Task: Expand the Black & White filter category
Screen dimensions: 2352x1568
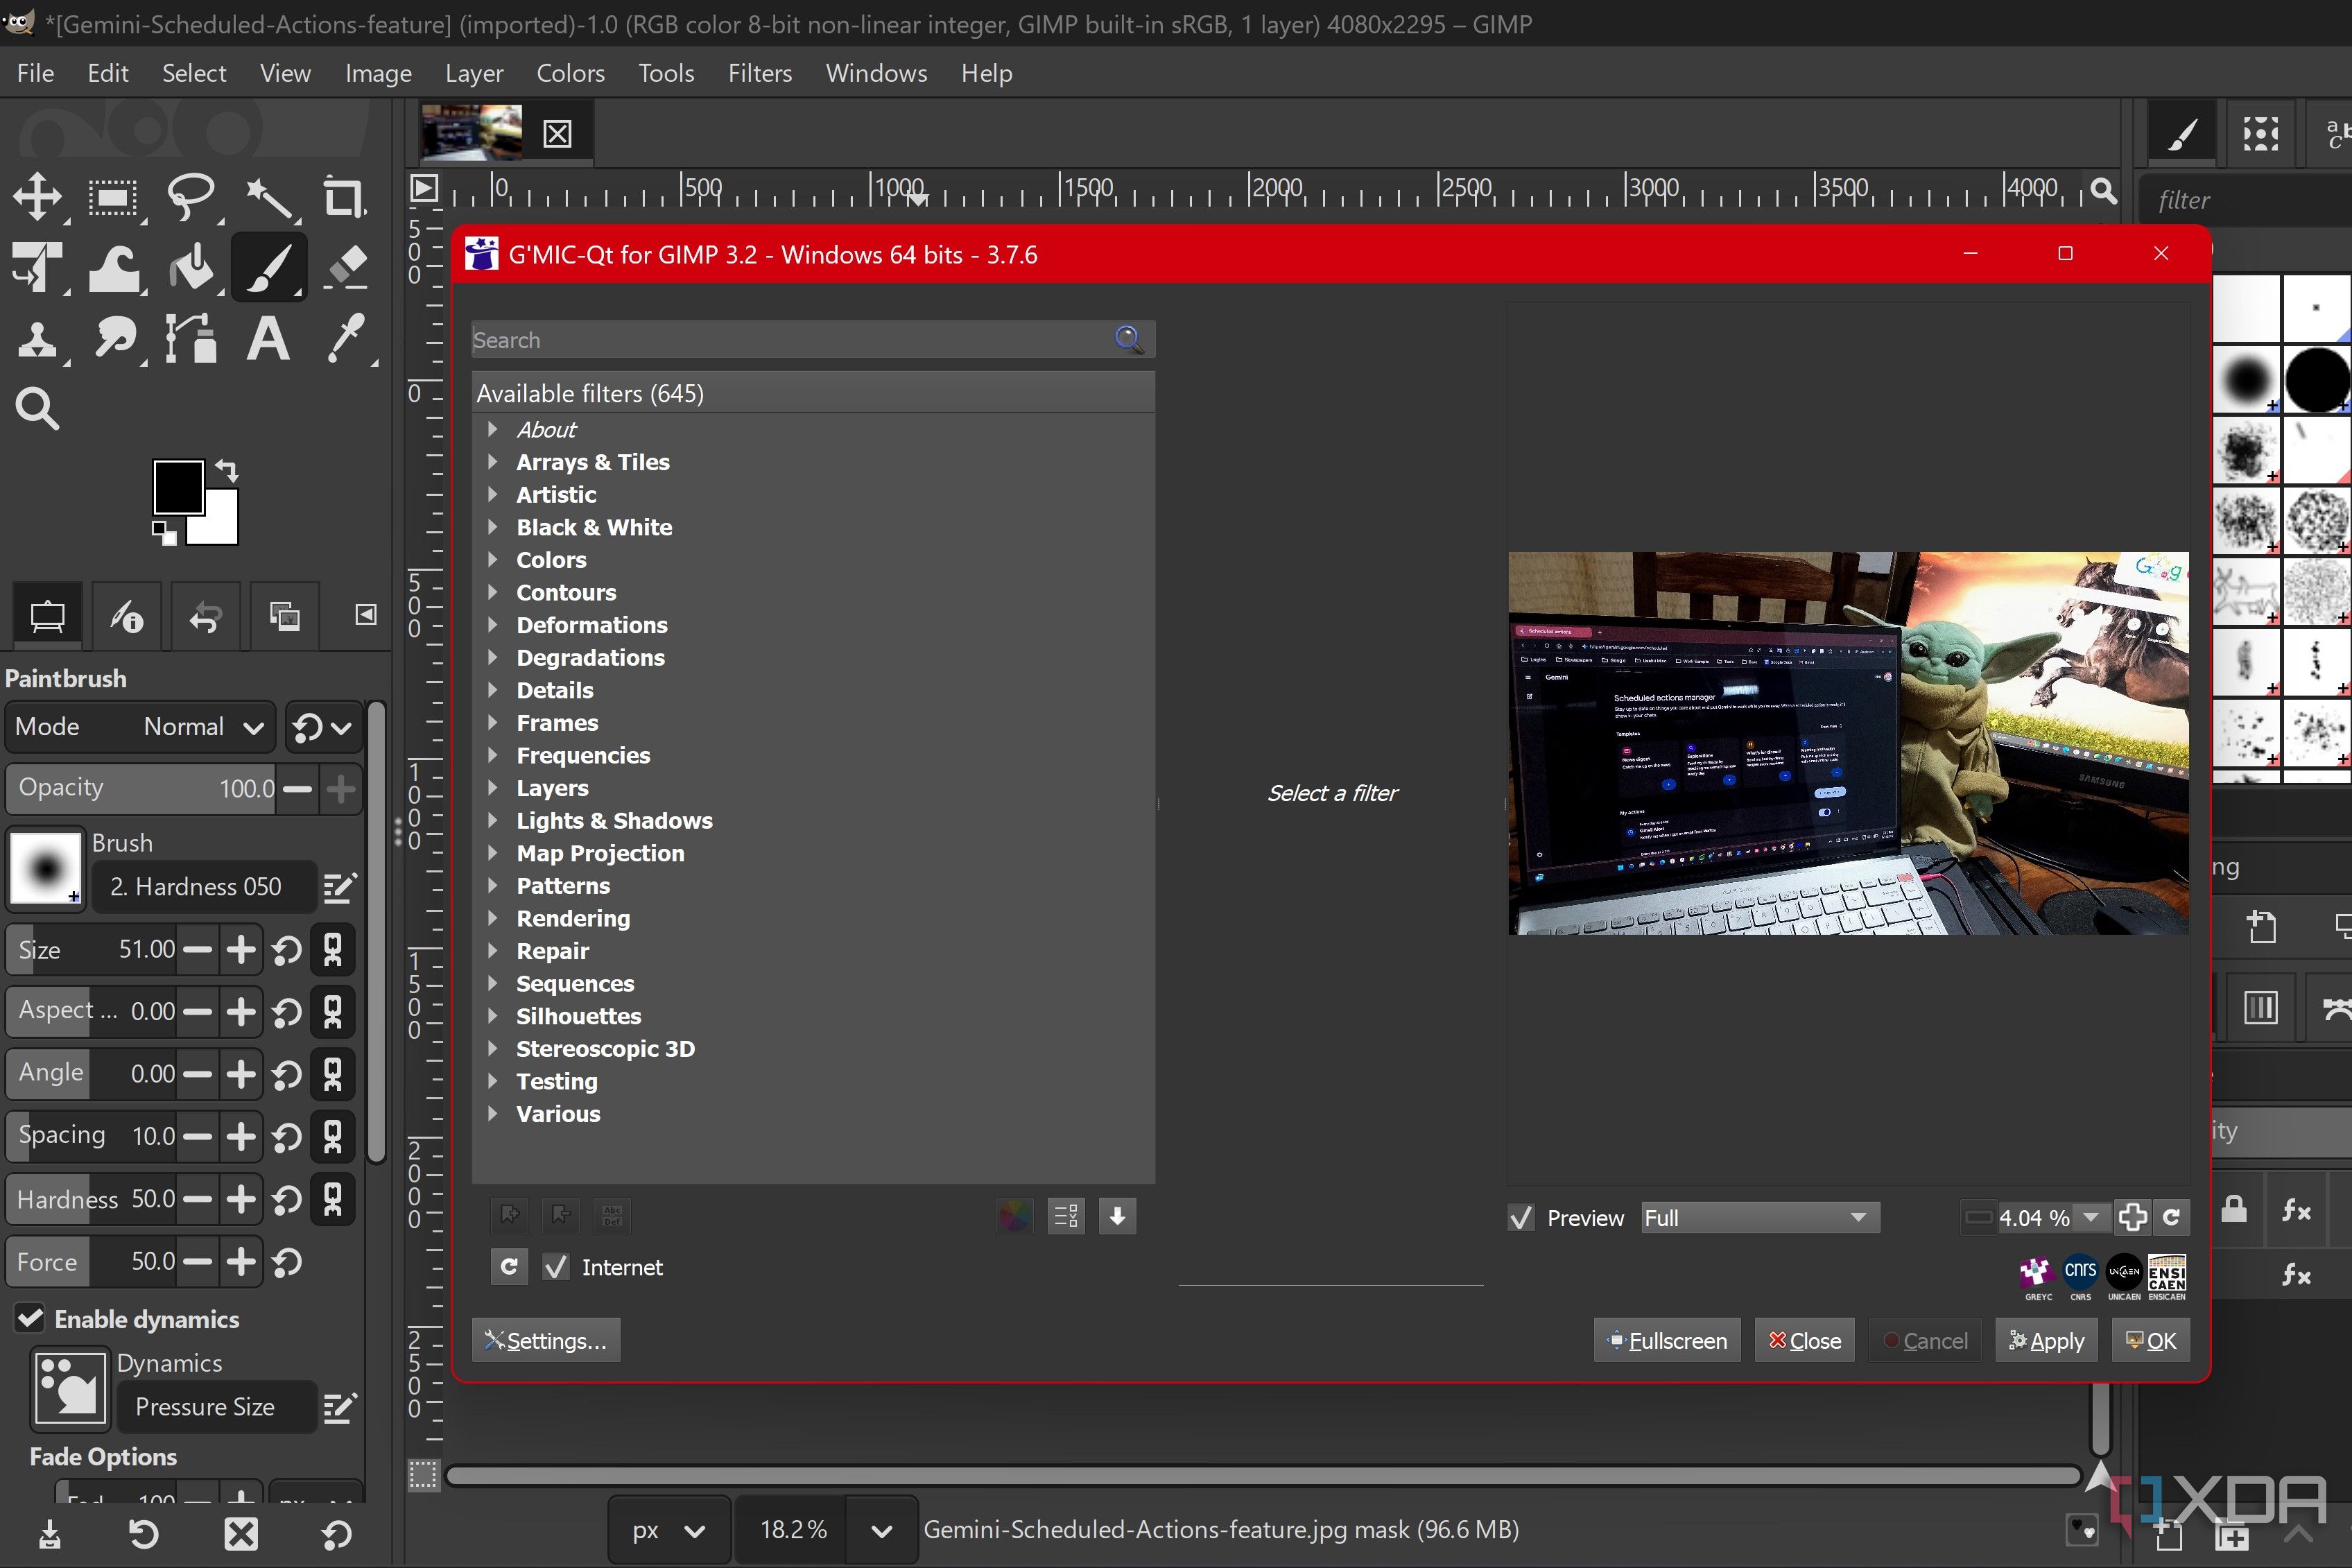Action: pyautogui.click(x=493, y=527)
